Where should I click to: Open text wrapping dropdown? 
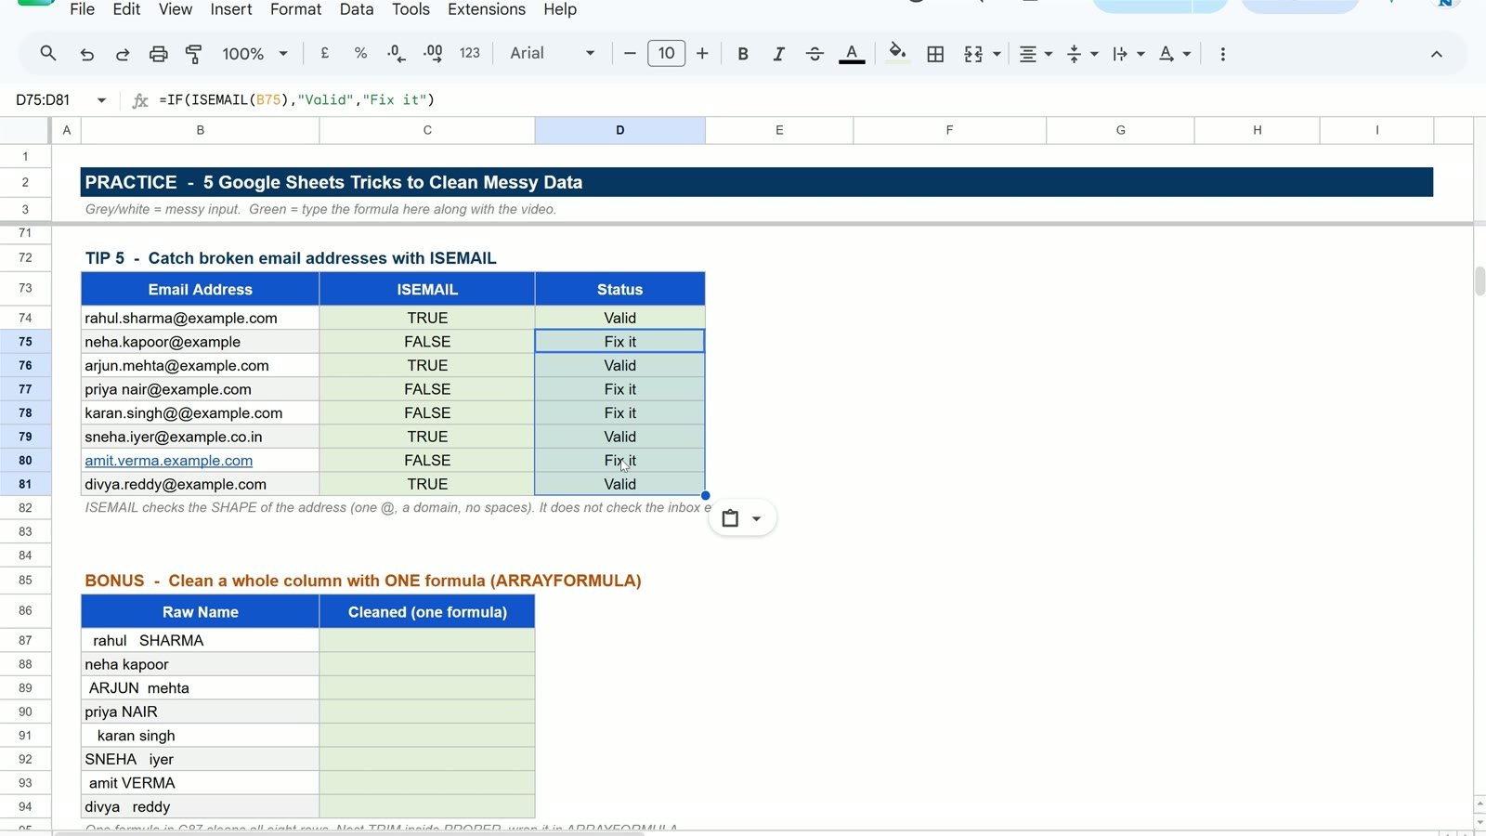pyautogui.click(x=1128, y=54)
